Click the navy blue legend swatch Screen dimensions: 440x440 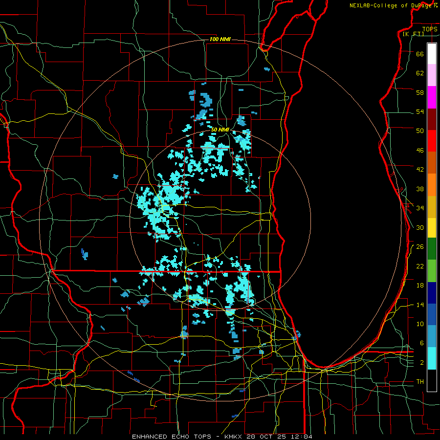point(432,293)
